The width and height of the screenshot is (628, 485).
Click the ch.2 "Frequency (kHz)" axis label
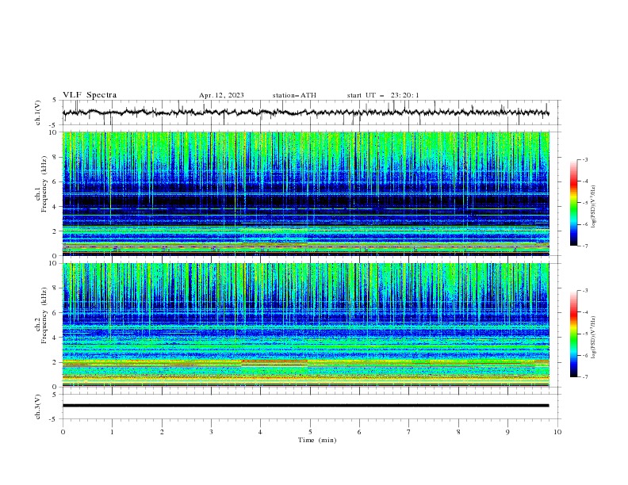tap(44, 315)
